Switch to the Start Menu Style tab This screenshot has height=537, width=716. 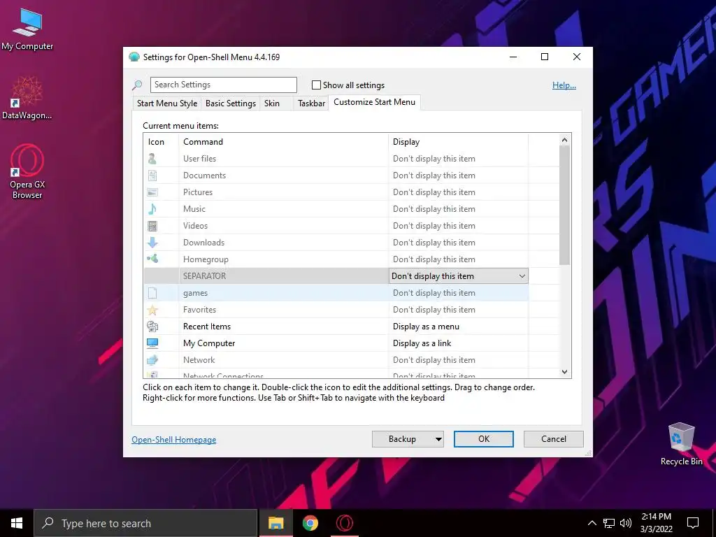(167, 103)
